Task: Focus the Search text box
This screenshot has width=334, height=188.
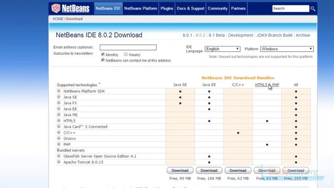Action: pyautogui.click(x=291, y=8)
